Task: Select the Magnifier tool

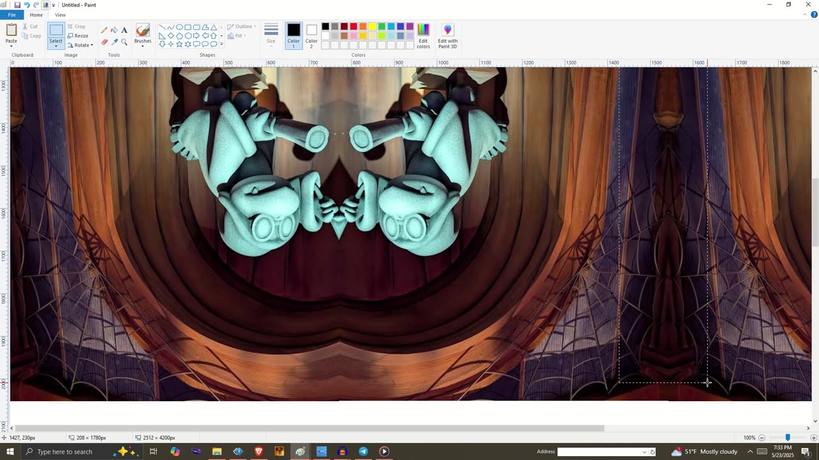Action: point(124,42)
